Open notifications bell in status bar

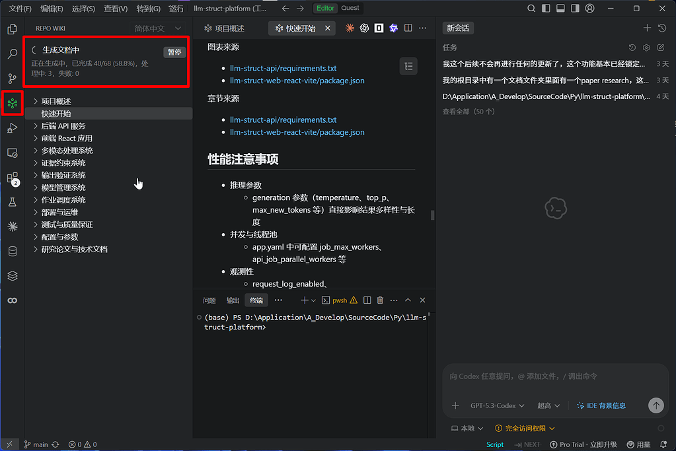coord(663,444)
